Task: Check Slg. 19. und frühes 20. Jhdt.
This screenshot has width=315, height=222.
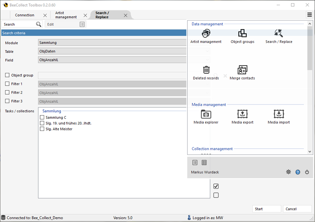Action: [x=42, y=123]
